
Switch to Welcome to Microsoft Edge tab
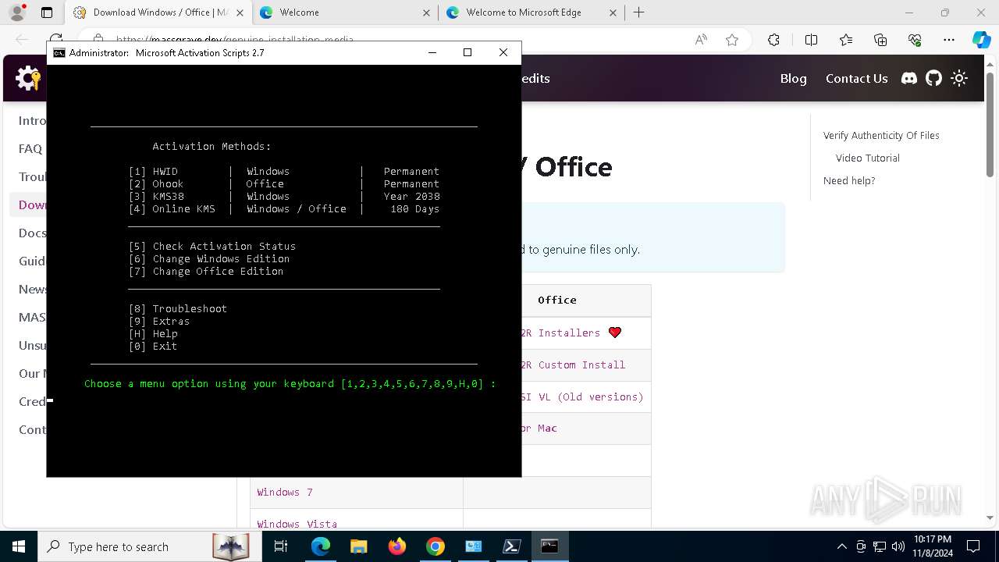(532, 12)
